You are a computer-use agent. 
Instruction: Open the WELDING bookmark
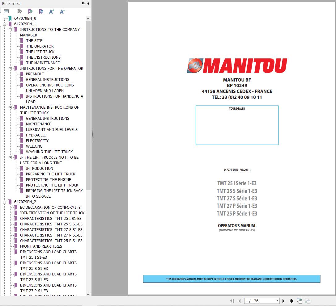tap(34, 146)
